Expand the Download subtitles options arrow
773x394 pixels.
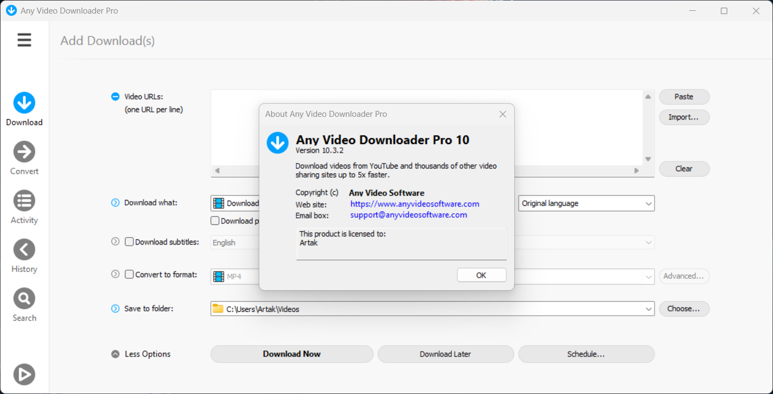click(115, 242)
